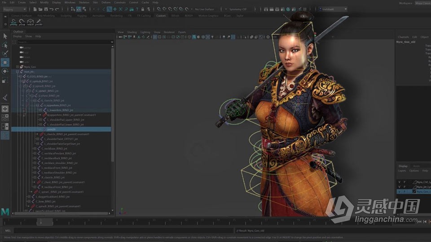Open the Symmetry: Off dropdown
Image resolution: width=431 pixels, height=242 pixels.
click(238, 9)
